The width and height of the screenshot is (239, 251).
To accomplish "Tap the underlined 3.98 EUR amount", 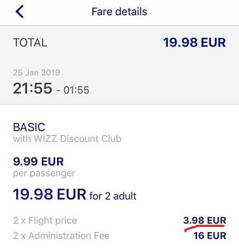I will [x=204, y=220].
